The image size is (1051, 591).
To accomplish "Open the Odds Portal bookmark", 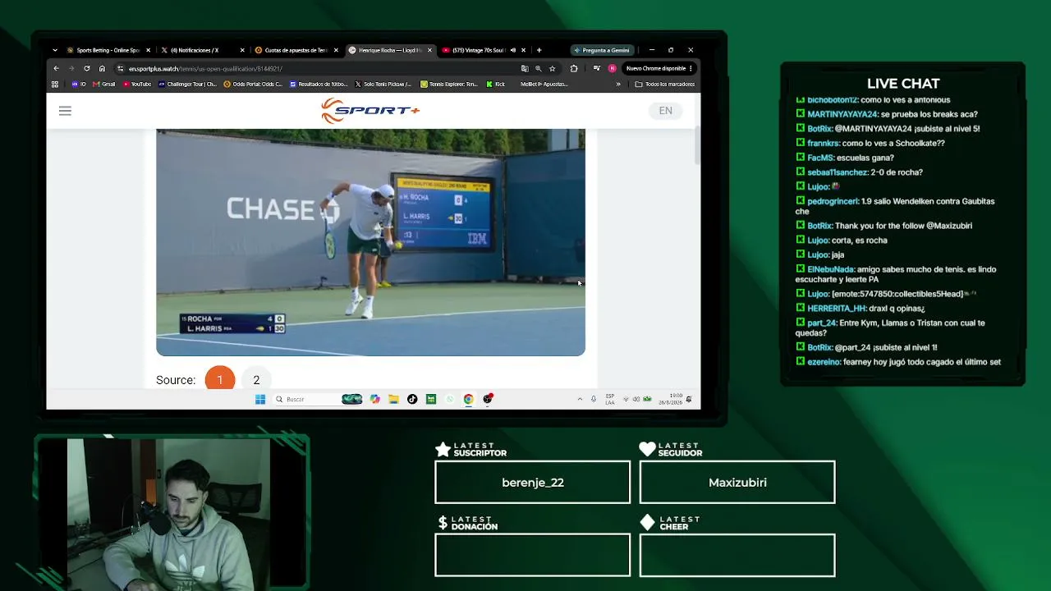I will [x=253, y=84].
